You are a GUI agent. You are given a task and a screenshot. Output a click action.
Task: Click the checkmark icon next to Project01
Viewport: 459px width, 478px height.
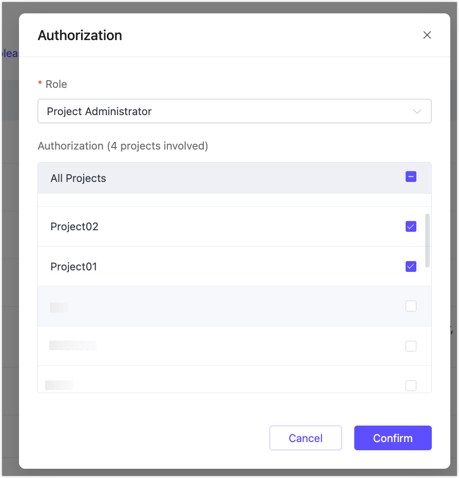[410, 266]
